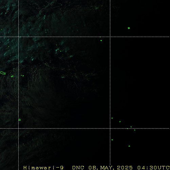Click the large green island outline at left edge

(3, 73)
